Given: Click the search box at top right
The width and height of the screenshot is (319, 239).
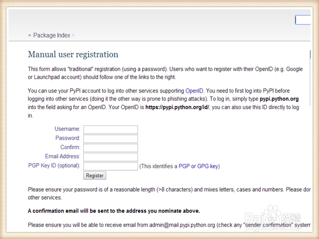Looking at the screenshot, I should 303,20.
